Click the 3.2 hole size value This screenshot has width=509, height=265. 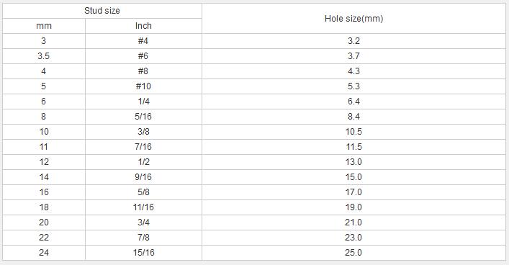tap(353, 41)
